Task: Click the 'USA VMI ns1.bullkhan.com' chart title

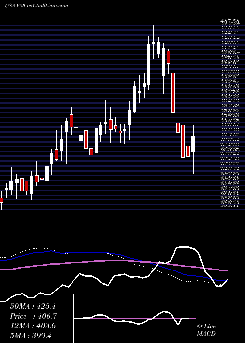Action: [36, 6]
